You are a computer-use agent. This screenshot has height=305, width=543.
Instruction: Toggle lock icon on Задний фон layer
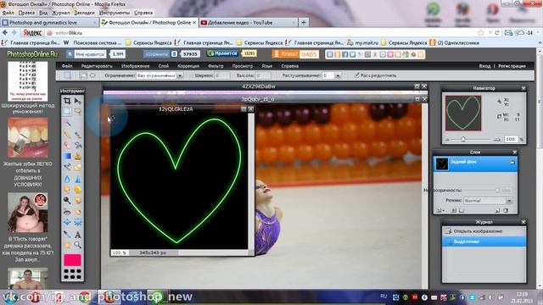[x=512, y=162]
